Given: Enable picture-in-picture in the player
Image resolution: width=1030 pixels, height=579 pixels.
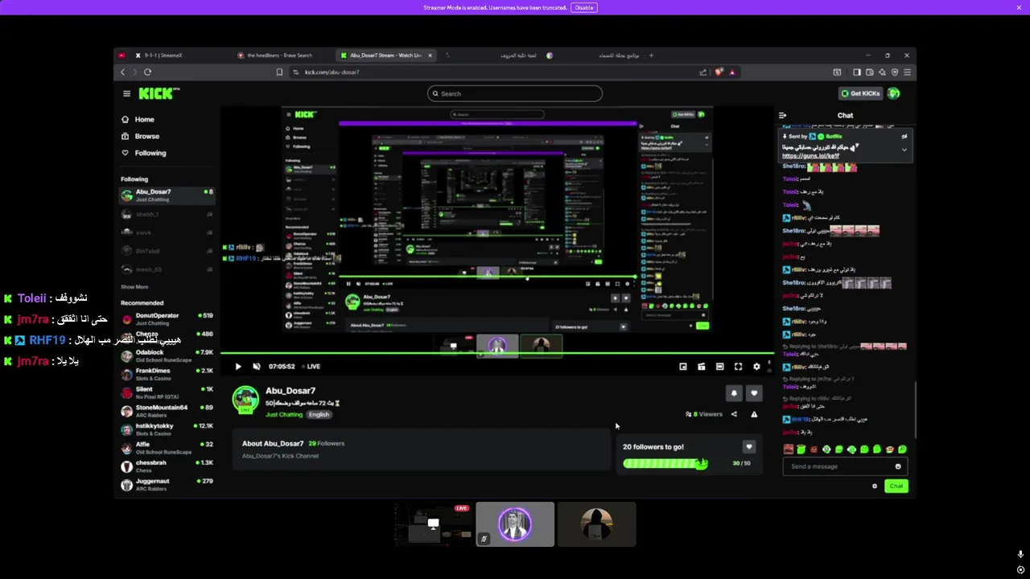Looking at the screenshot, I should click(x=683, y=367).
